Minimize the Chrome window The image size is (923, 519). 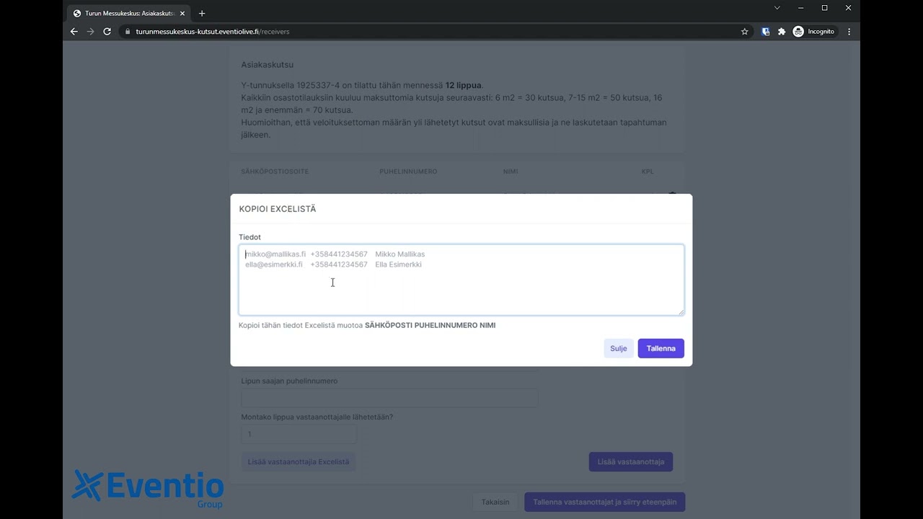pos(800,8)
